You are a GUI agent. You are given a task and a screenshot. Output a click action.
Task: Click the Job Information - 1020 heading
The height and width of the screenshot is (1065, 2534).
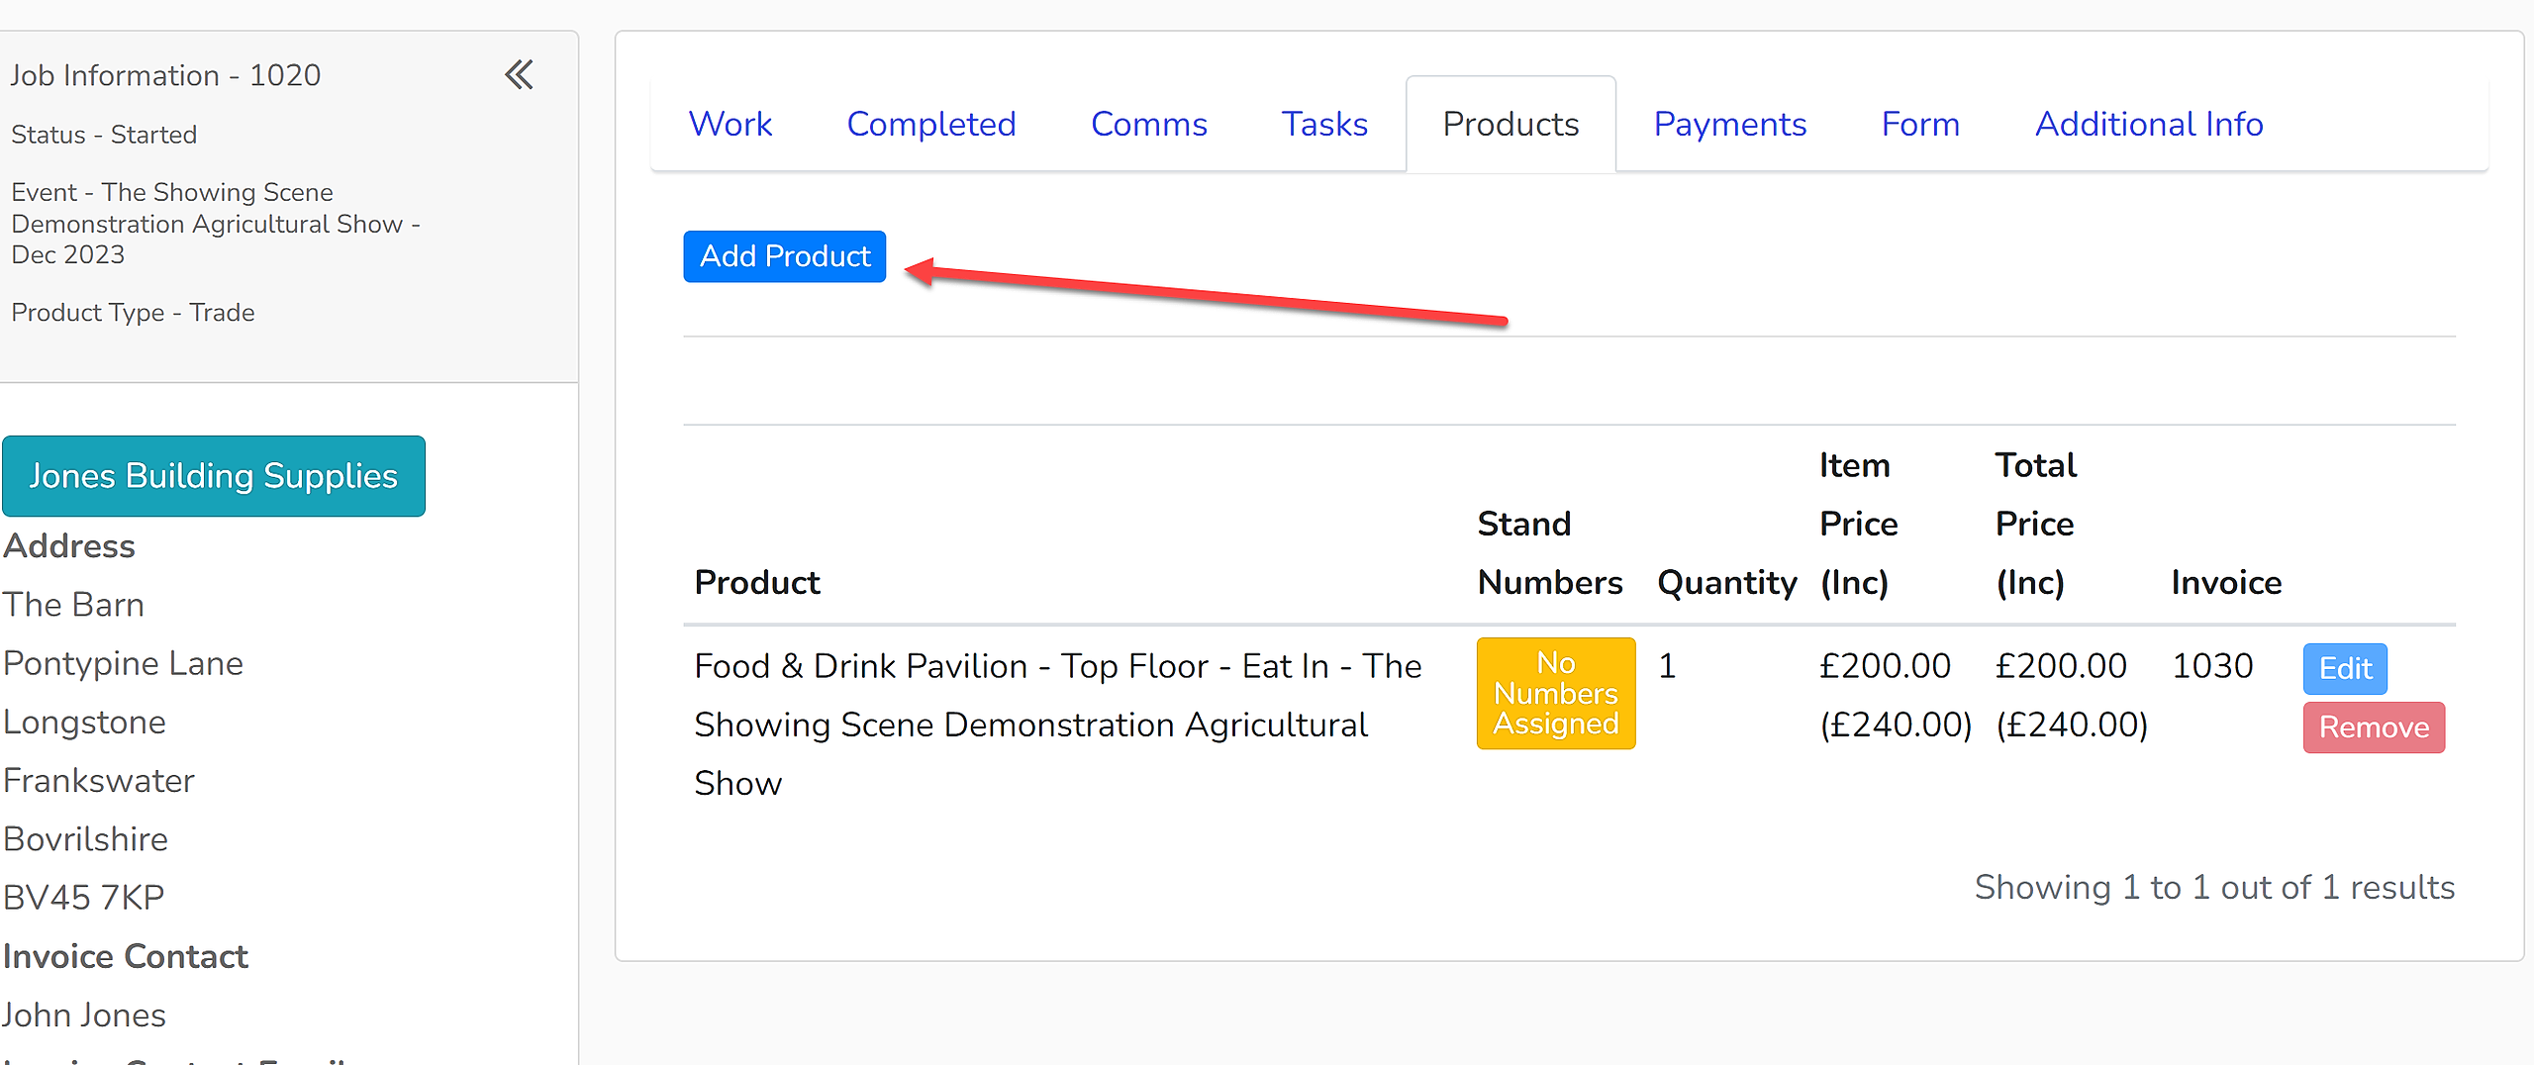point(165,75)
